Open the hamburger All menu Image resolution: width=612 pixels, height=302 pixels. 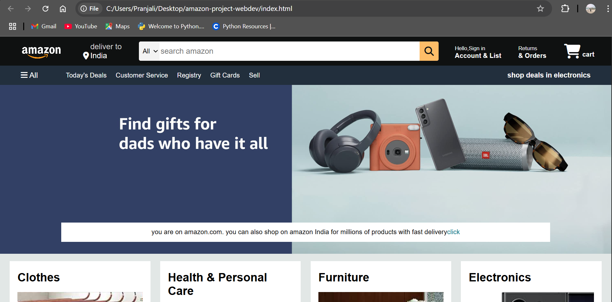tap(29, 75)
